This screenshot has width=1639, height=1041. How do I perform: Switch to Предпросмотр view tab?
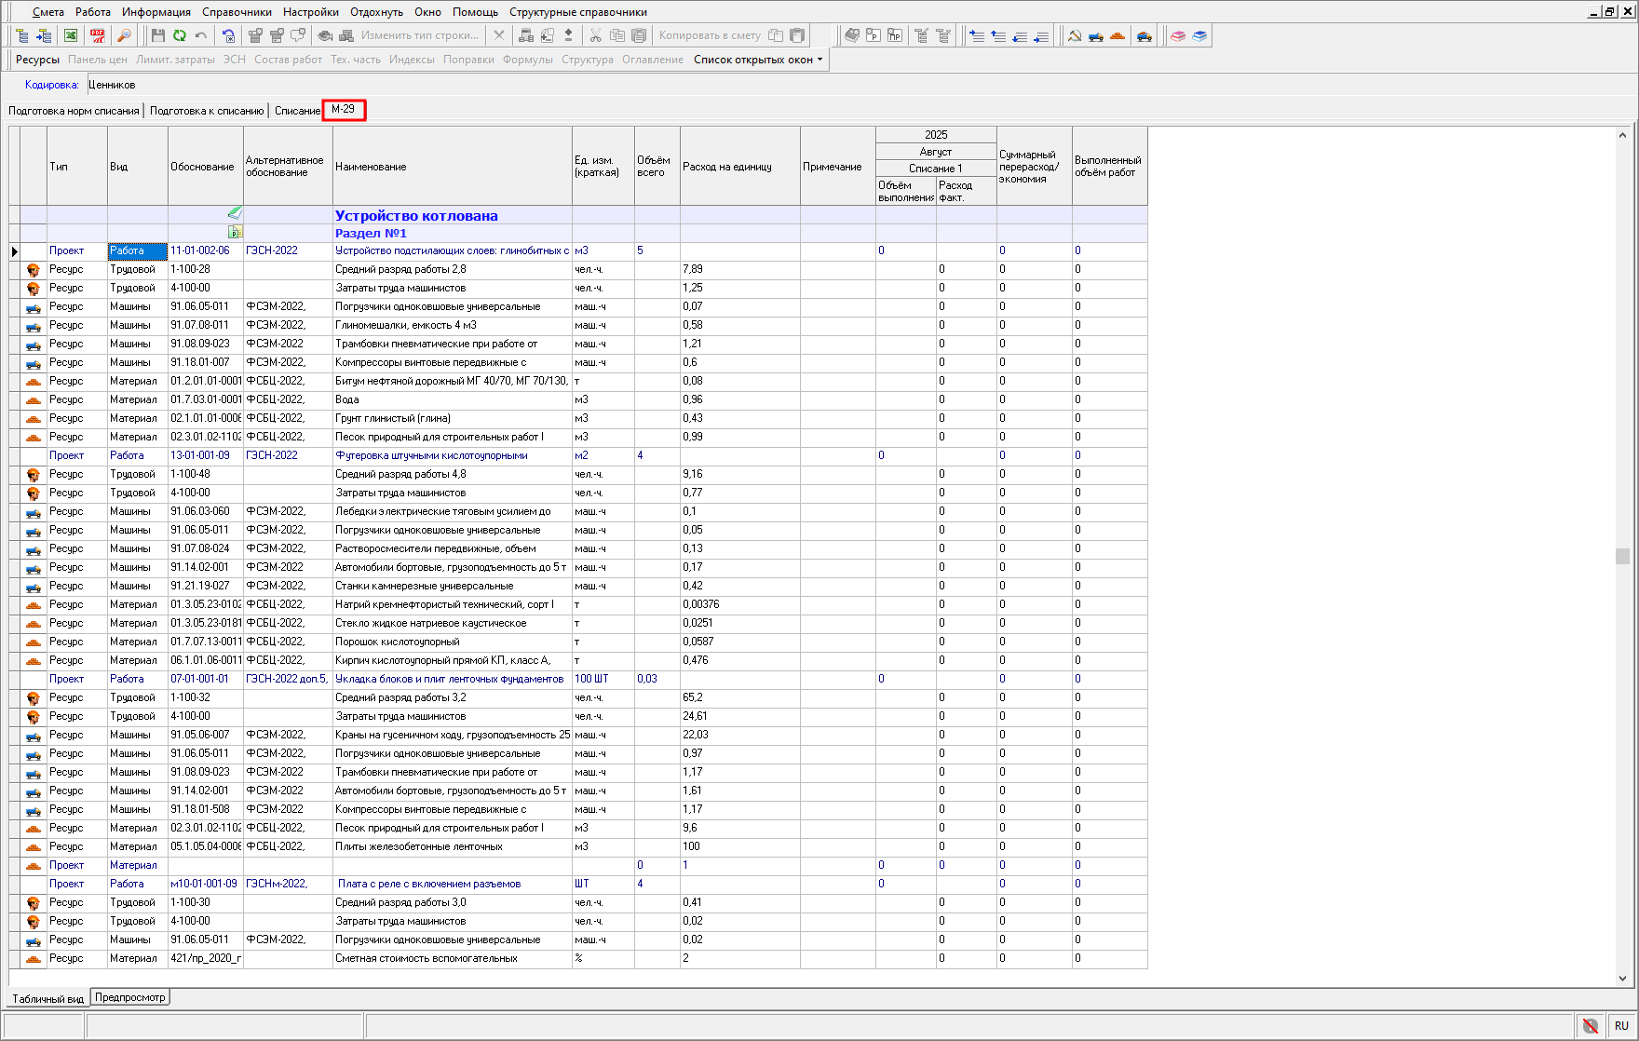click(x=130, y=997)
